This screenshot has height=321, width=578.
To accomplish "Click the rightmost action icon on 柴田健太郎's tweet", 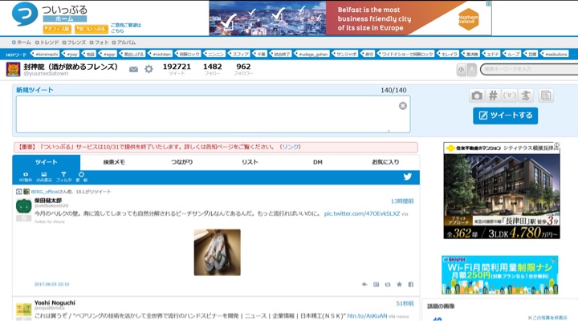I will click(411, 284).
